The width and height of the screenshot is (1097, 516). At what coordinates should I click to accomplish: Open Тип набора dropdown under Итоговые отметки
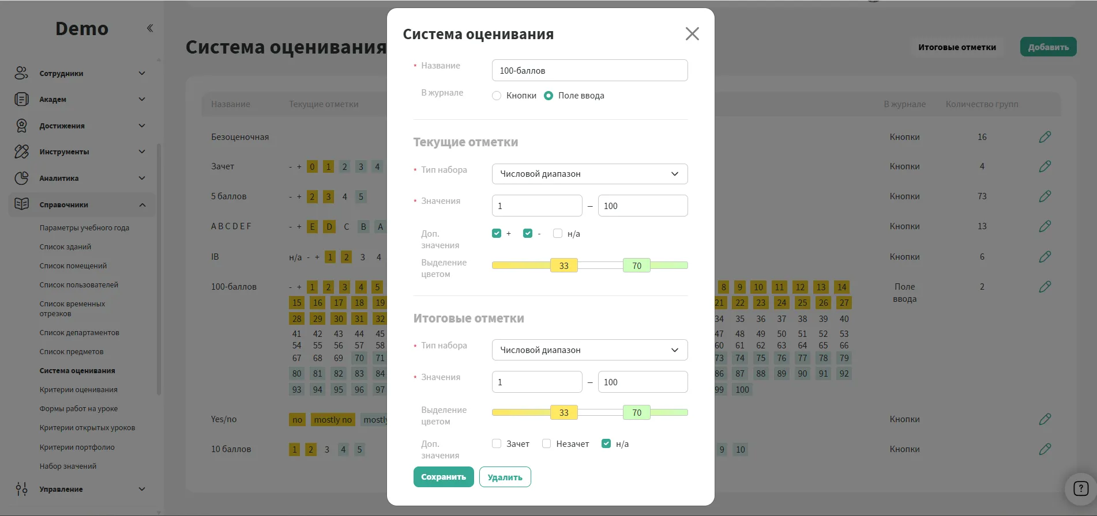tap(589, 350)
